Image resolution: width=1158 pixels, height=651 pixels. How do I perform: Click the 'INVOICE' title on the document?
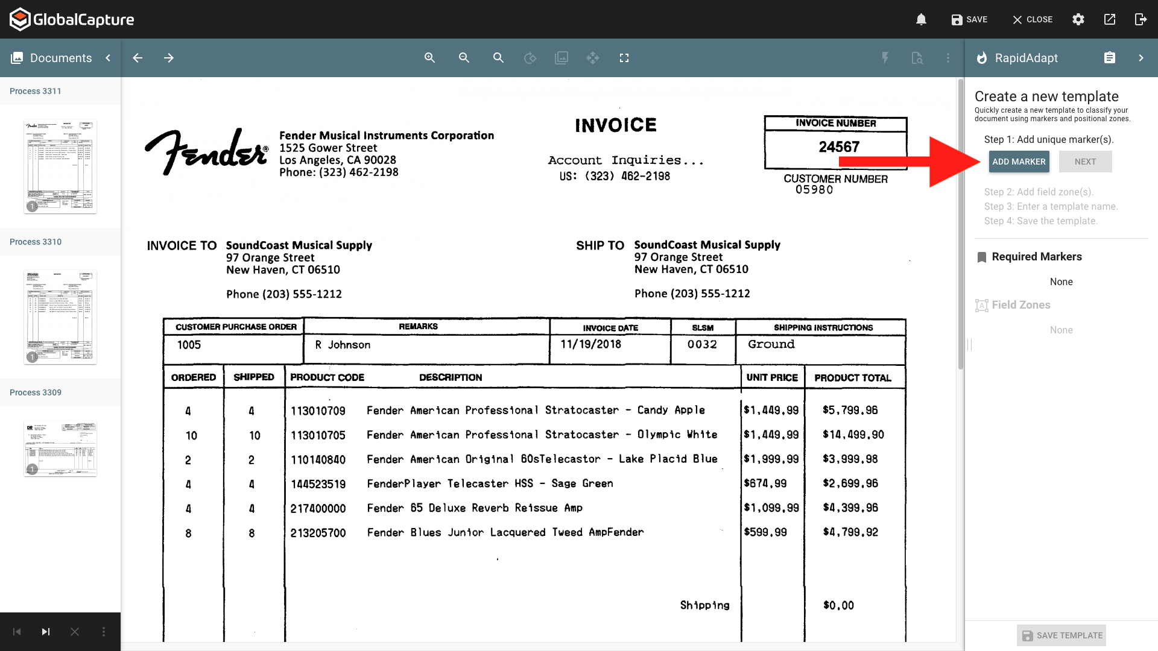(616, 125)
